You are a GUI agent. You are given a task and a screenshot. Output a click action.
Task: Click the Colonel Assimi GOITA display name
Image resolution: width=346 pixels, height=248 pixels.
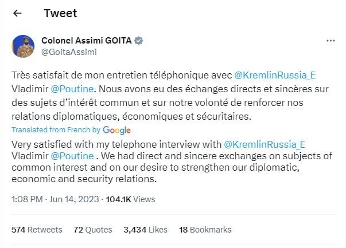tap(86, 41)
